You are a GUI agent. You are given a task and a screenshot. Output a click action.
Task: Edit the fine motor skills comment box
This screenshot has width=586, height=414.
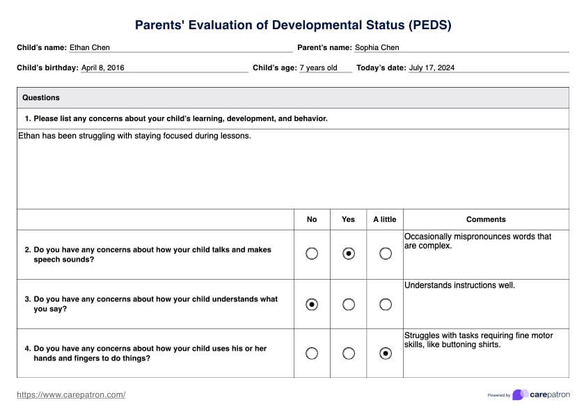tap(486, 353)
